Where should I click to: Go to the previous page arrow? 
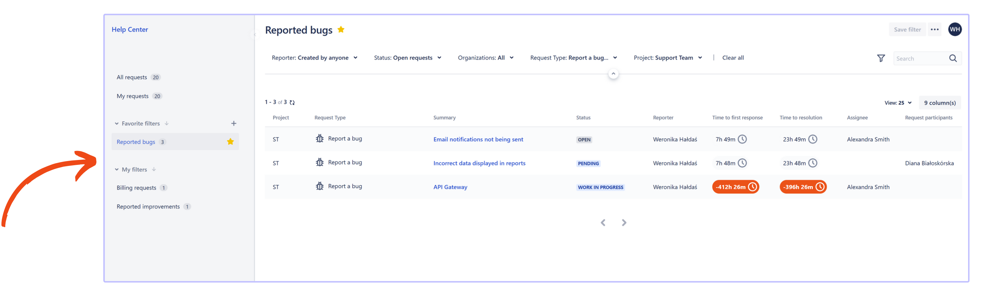(x=603, y=223)
